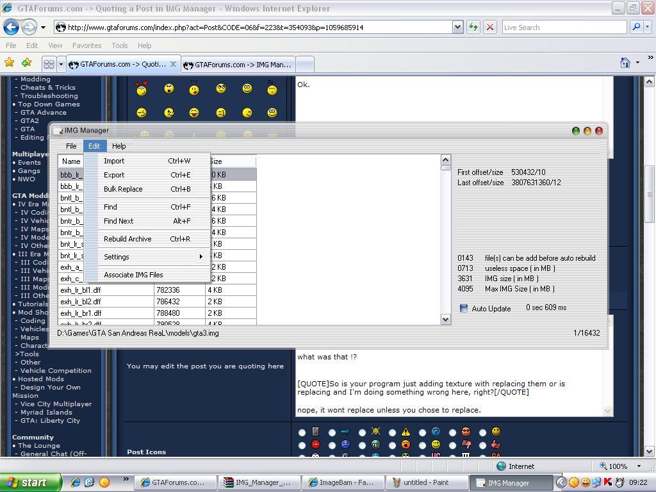The width and height of the screenshot is (656, 492).
Task: Select the blue arrow post icon radio button
Action: click(332, 432)
